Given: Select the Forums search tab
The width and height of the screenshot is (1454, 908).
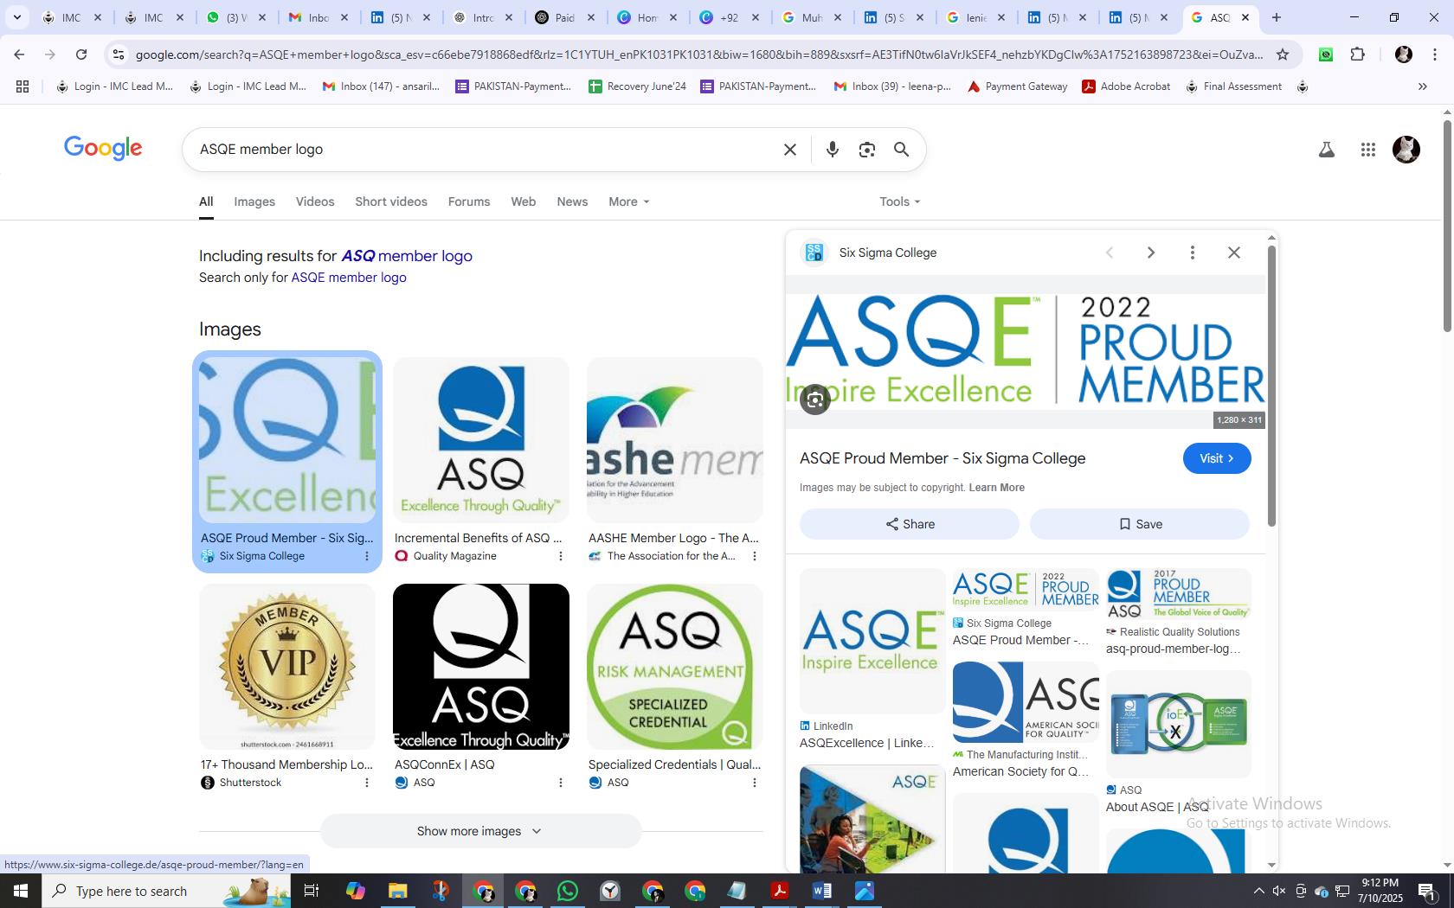Looking at the screenshot, I should (x=469, y=201).
